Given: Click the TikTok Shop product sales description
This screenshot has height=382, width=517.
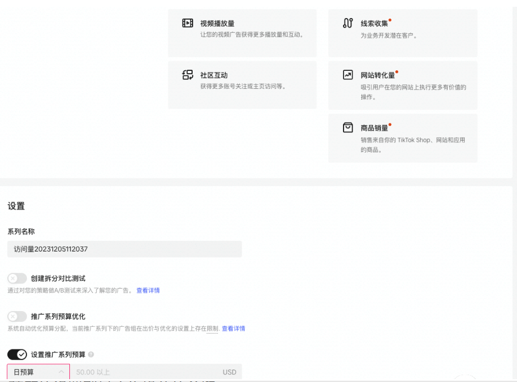Looking at the screenshot, I should pos(413,145).
